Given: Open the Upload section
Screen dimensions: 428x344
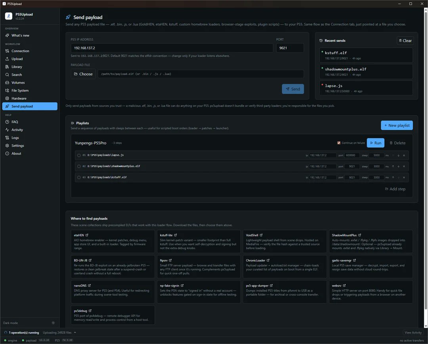Looking at the screenshot, I should (30, 59).
